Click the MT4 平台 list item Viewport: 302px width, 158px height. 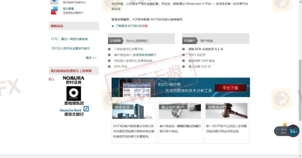[121, 67]
